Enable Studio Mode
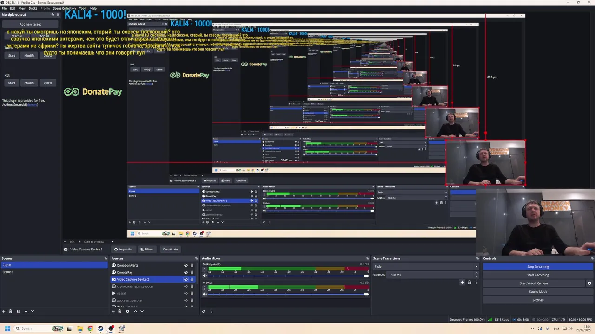This screenshot has height=334, width=595. pos(538,292)
